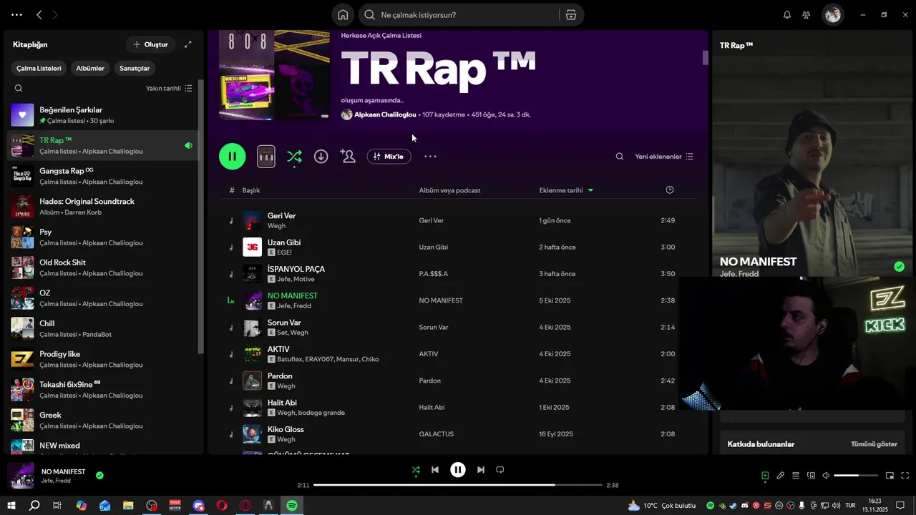The height and width of the screenshot is (515, 916).
Task: Open Steam icon in system tray
Action: [734, 506]
